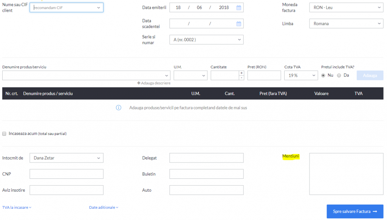Open Serie si numar dropdown
The width and height of the screenshot is (387, 220).
pyautogui.click(x=206, y=40)
